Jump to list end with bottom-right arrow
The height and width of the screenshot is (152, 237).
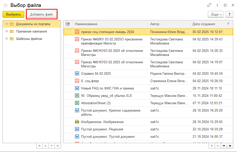(x=230, y=146)
